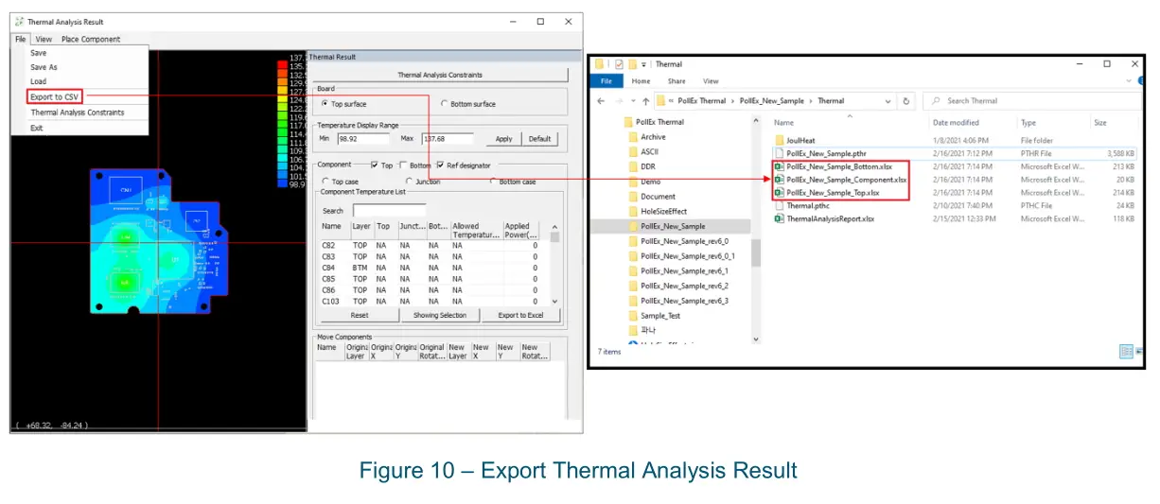Click the Showing Selection button
This screenshot has height=504, width=1160.
pos(440,315)
